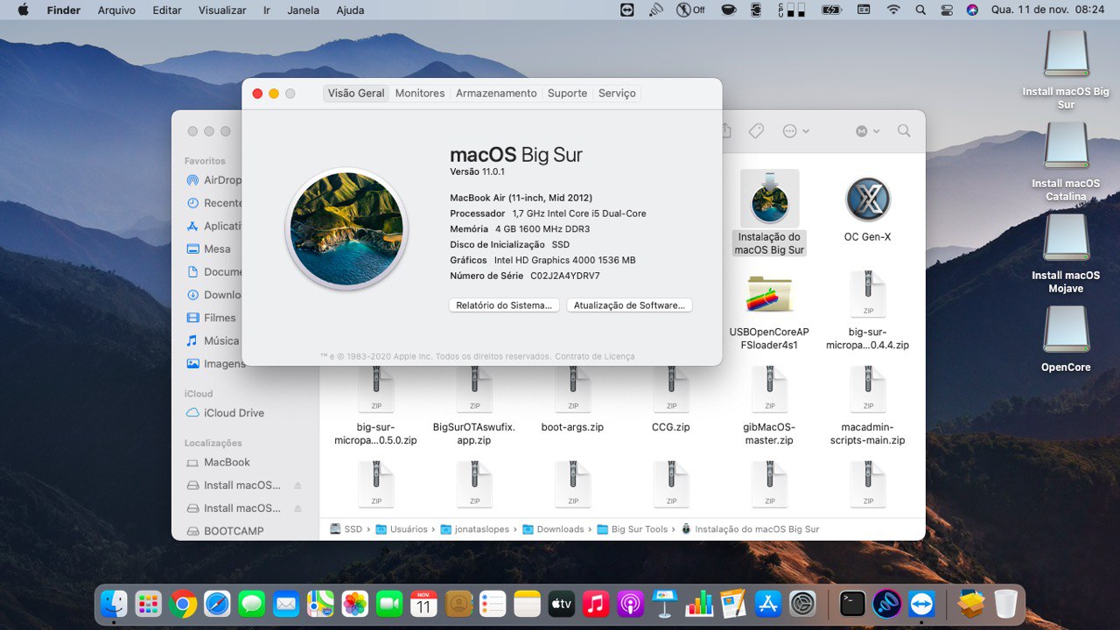Click Downloads in the path bar
Image resolution: width=1120 pixels, height=630 pixels.
click(553, 529)
